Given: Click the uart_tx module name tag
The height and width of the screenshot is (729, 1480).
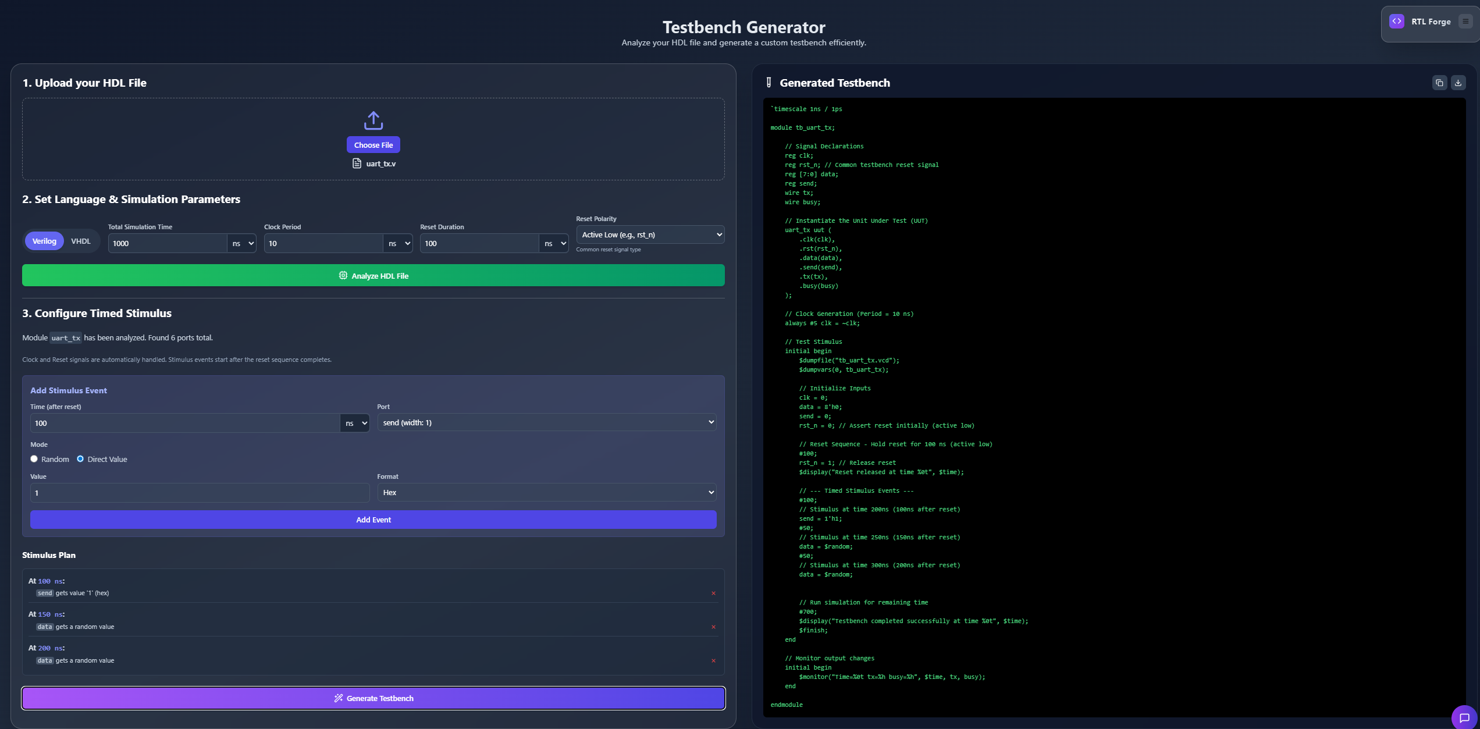Looking at the screenshot, I should [x=66, y=338].
